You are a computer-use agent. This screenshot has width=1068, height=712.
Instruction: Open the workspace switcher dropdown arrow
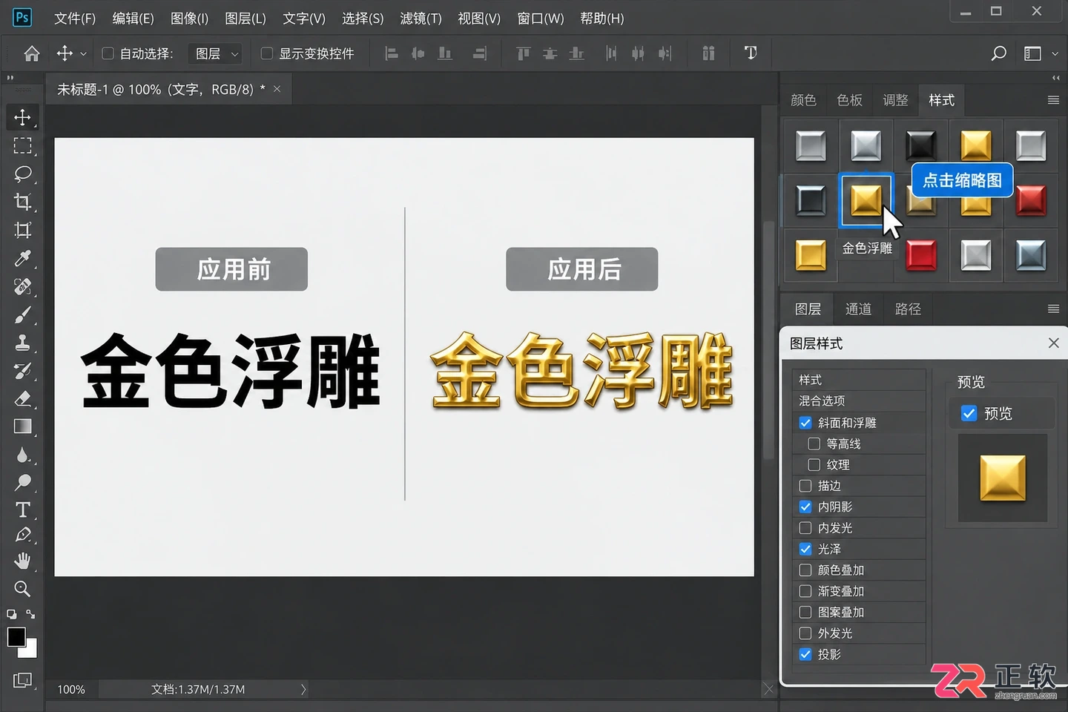point(1055,53)
